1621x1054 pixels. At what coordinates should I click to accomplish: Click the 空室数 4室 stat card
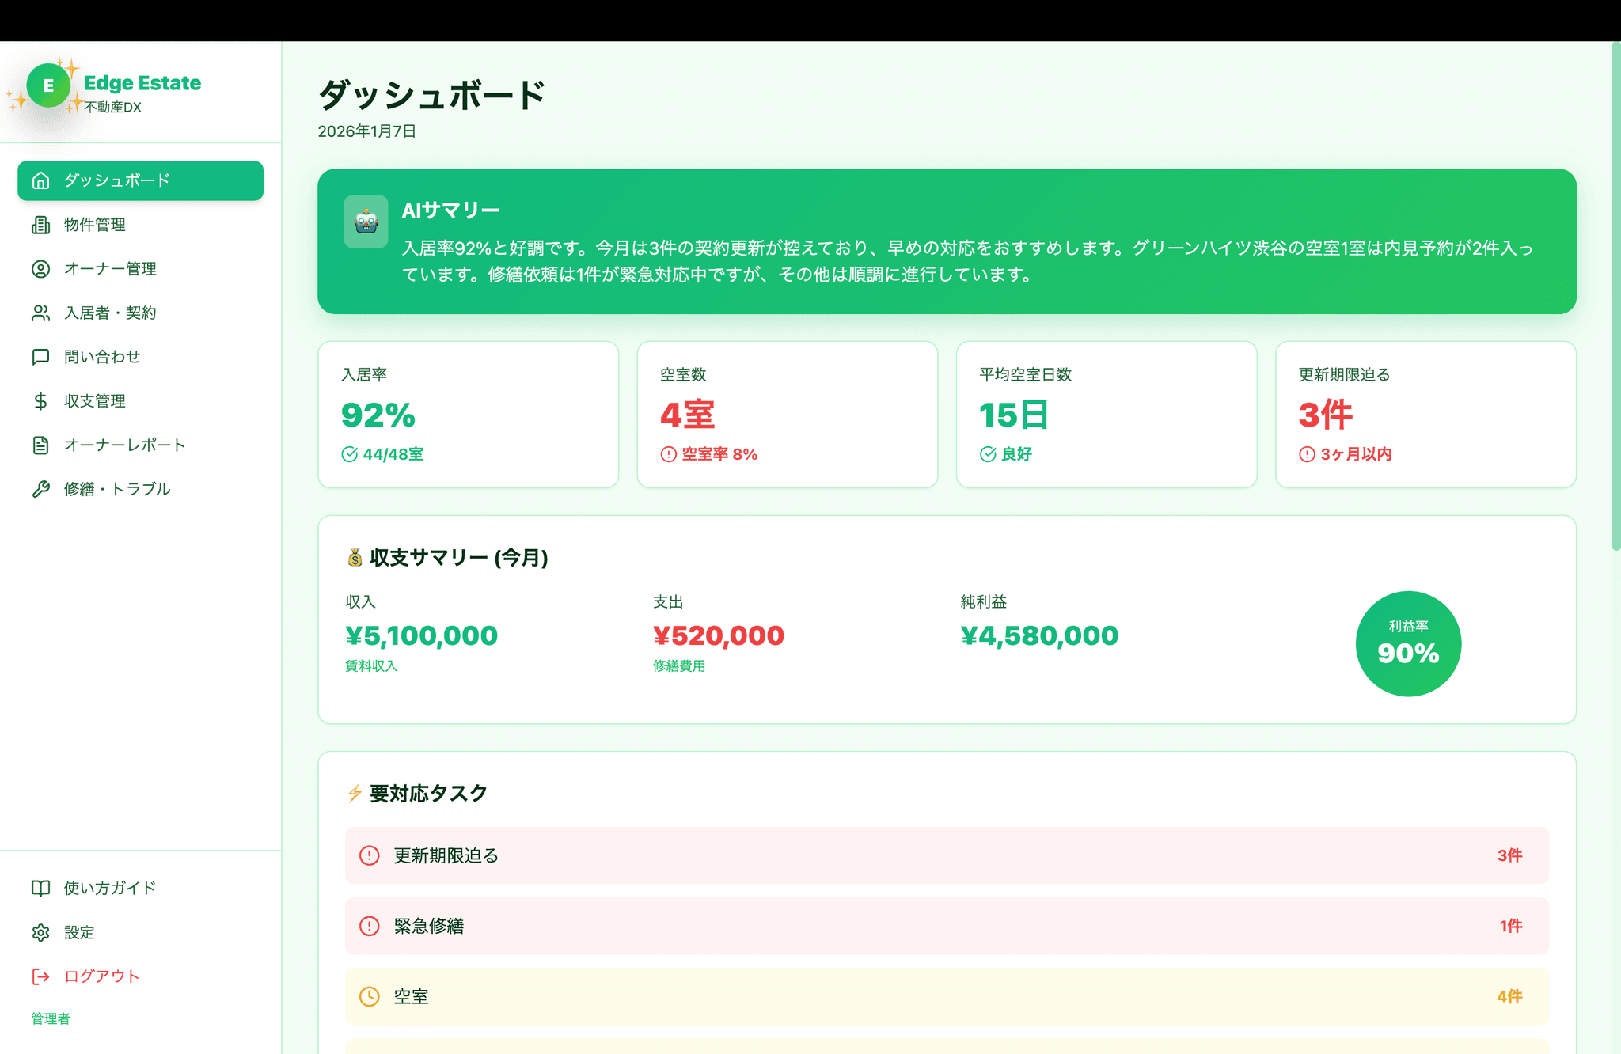coord(787,415)
